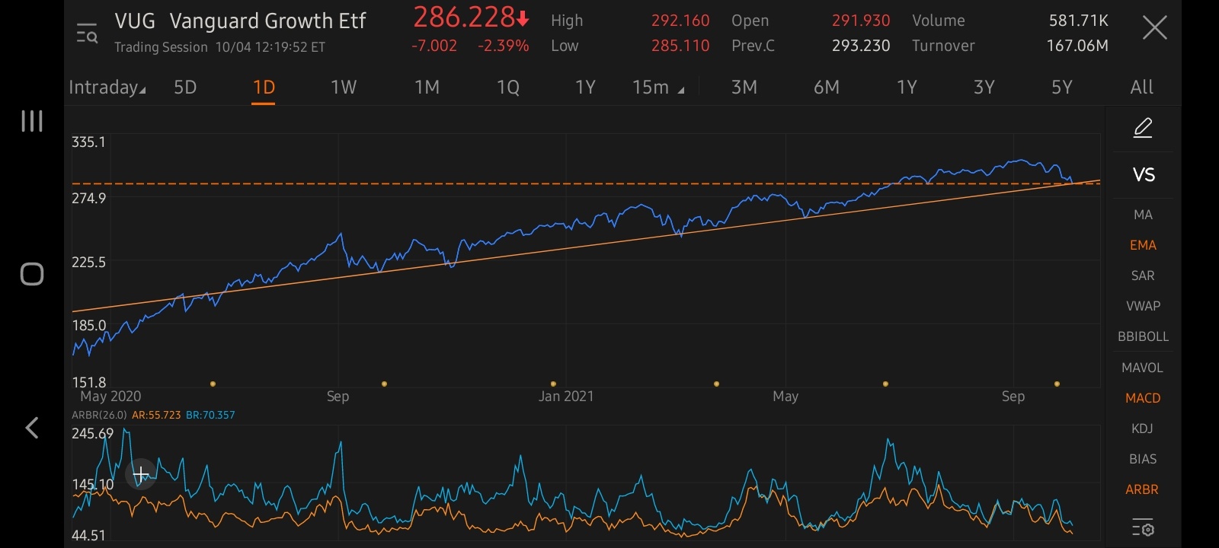
Task: Expand the Intraday dropdown
Action: tap(107, 88)
